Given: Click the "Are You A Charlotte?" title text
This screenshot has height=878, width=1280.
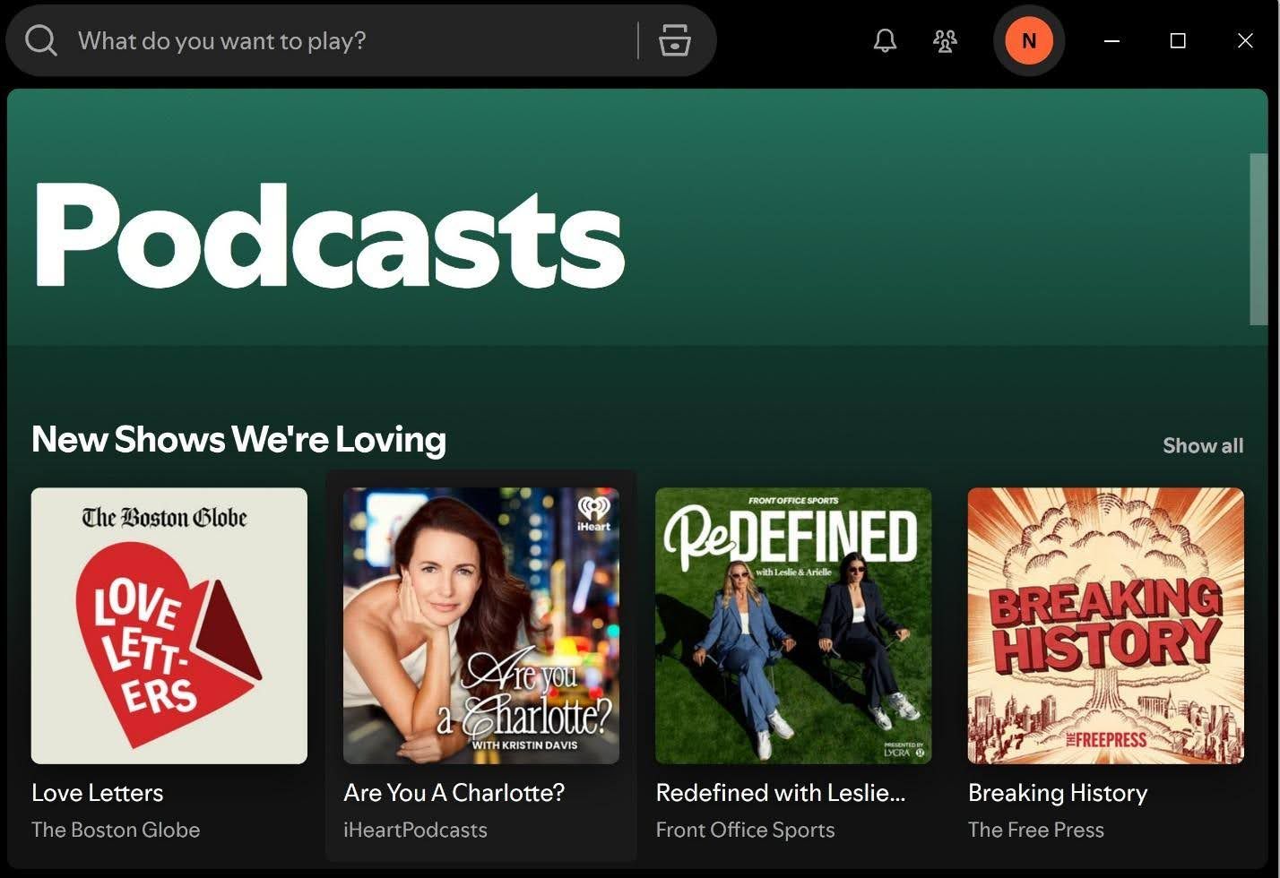Looking at the screenshot, I should pos(454,793).
